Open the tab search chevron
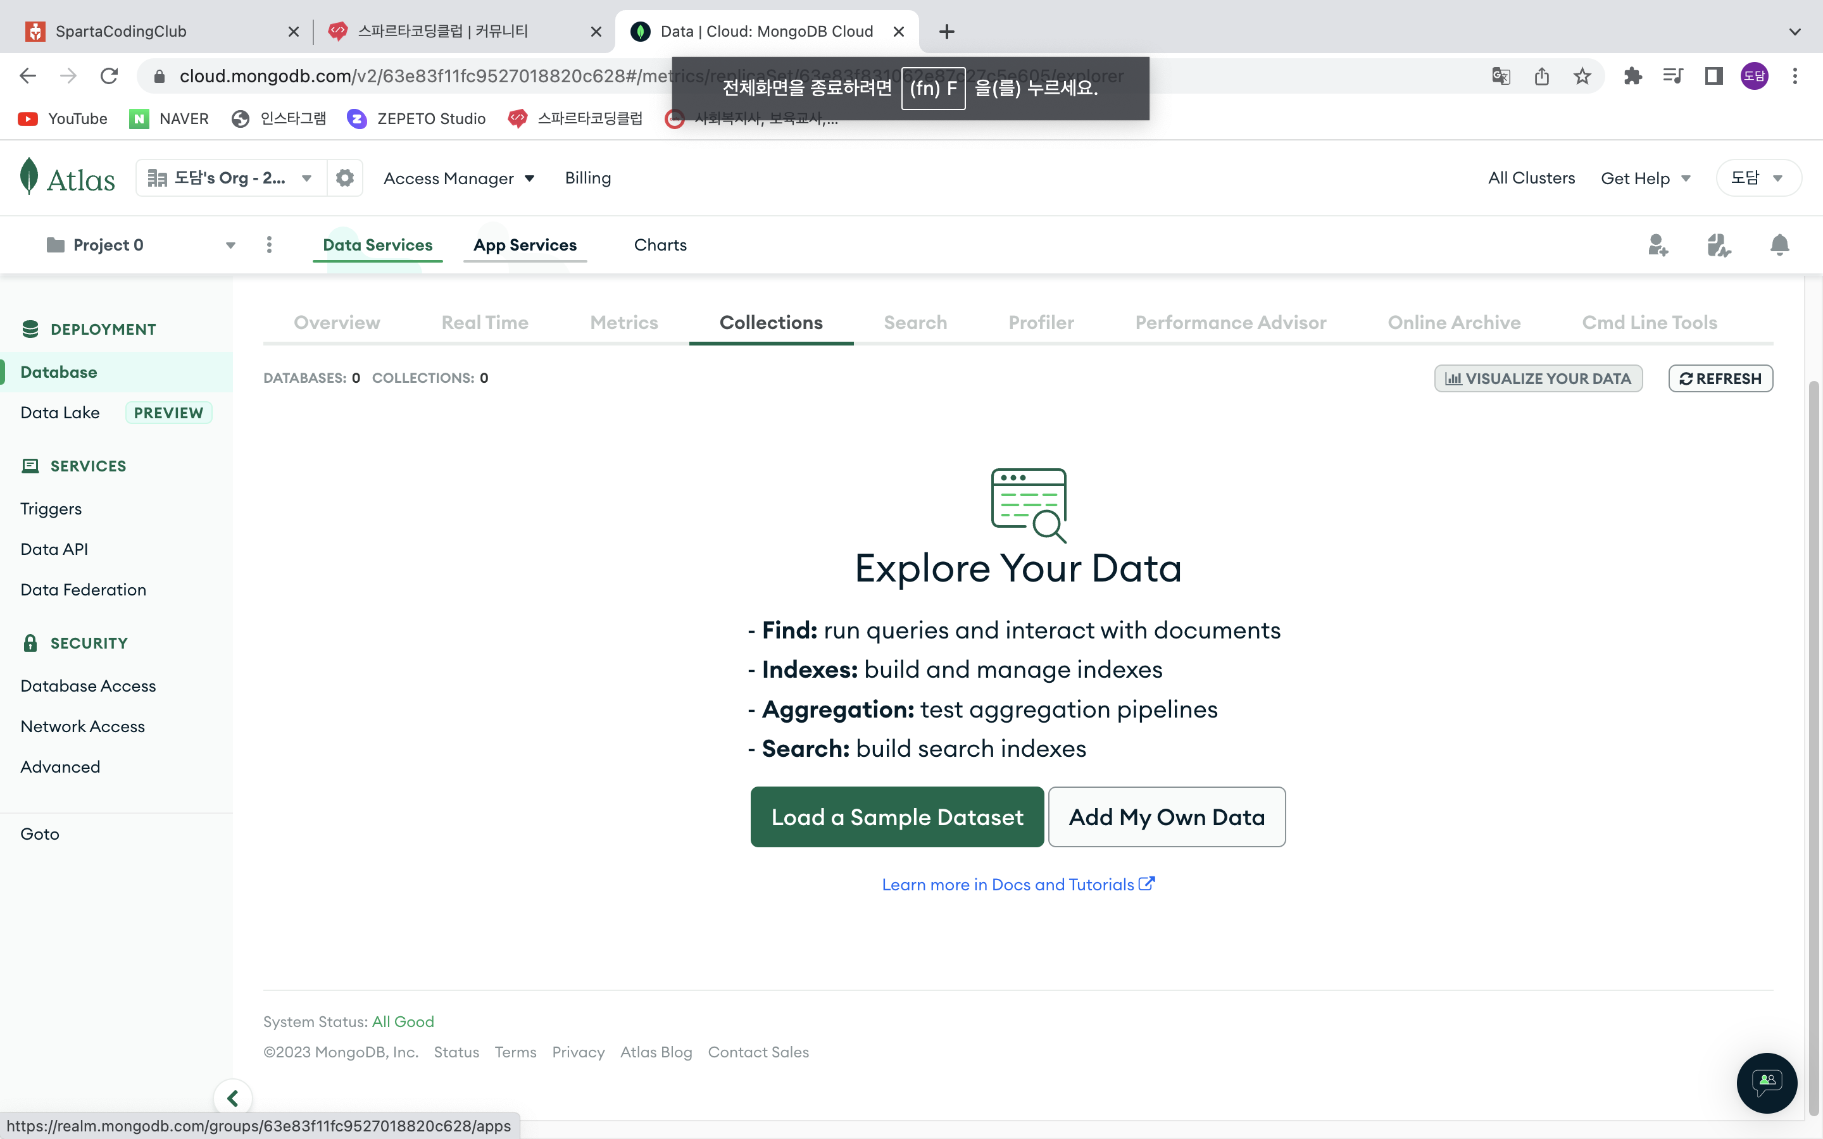This screenshot has width=1823, height=1139. 1795,32
